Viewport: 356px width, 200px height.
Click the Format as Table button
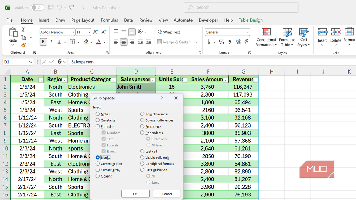coord(287,38)
